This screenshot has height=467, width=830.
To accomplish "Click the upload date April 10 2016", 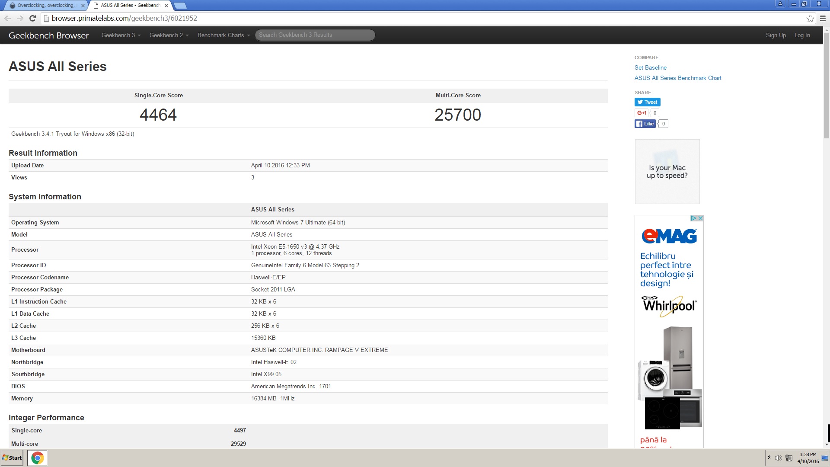I will 280,165.
